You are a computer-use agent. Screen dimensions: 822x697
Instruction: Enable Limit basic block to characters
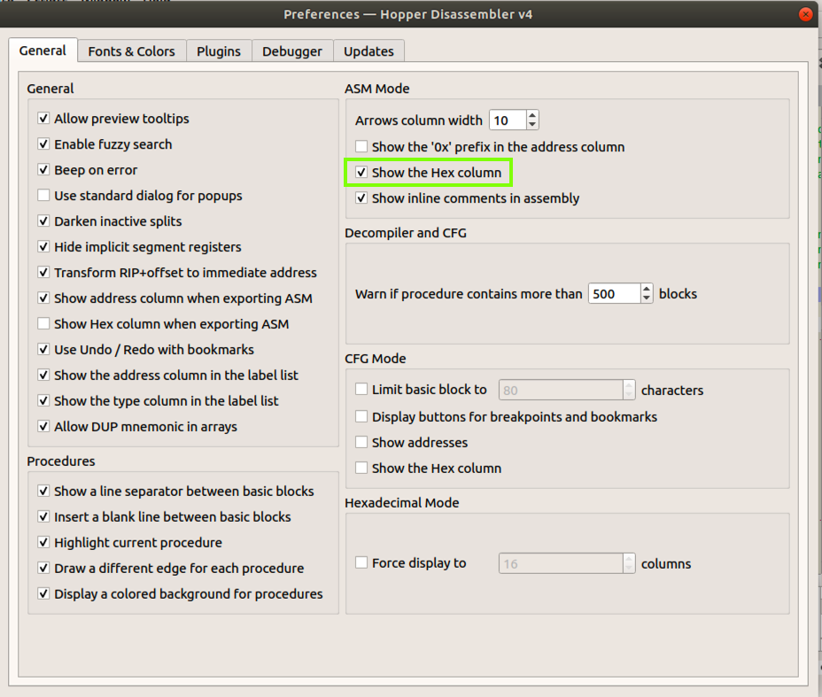[361, 390]
